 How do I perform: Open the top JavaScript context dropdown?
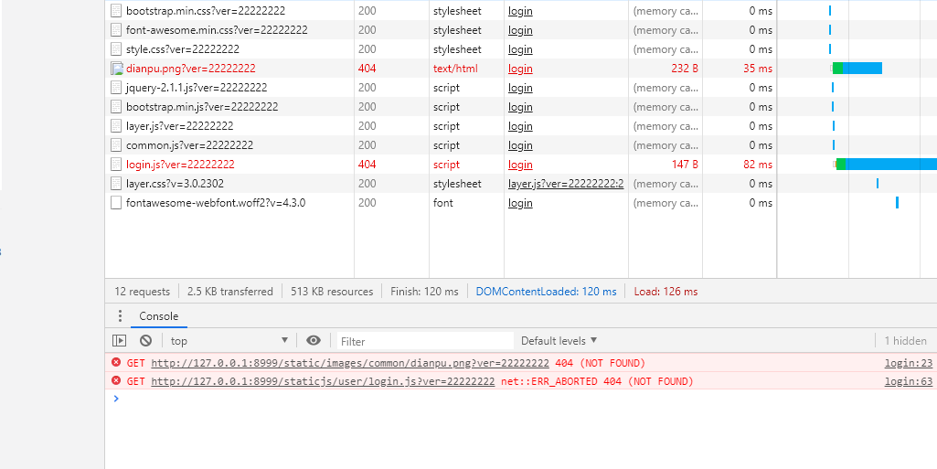[229, 340]
